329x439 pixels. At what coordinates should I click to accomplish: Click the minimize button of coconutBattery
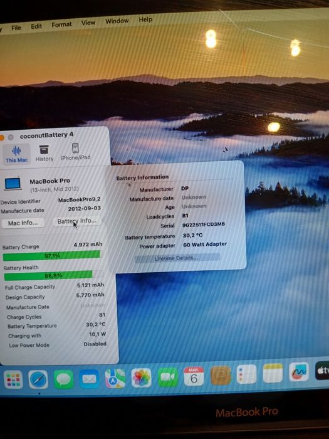[1, 137]
